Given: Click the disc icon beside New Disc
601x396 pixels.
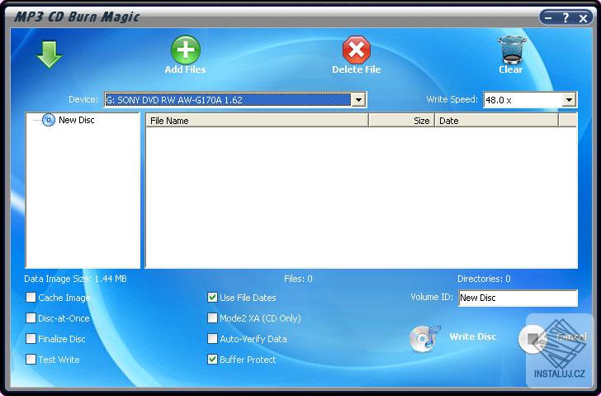Looking at the screenshot, I should (x=49, y=120).
